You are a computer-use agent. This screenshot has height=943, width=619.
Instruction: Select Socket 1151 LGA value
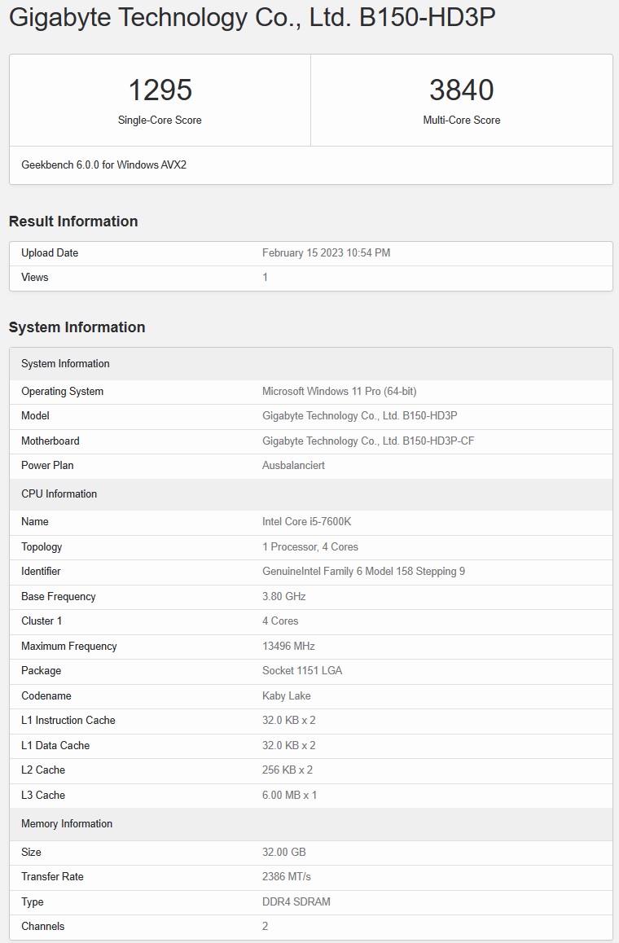pyautogui.click(x=302, y=671)
